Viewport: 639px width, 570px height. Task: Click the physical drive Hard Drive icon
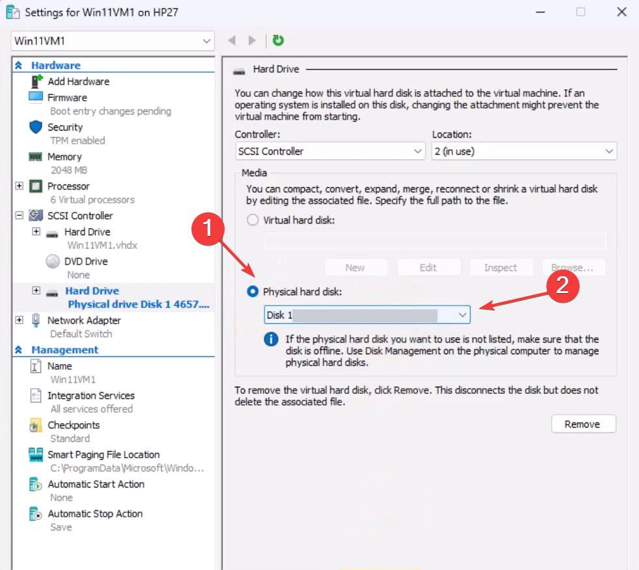pyautogui.click(x=52, y=292)
